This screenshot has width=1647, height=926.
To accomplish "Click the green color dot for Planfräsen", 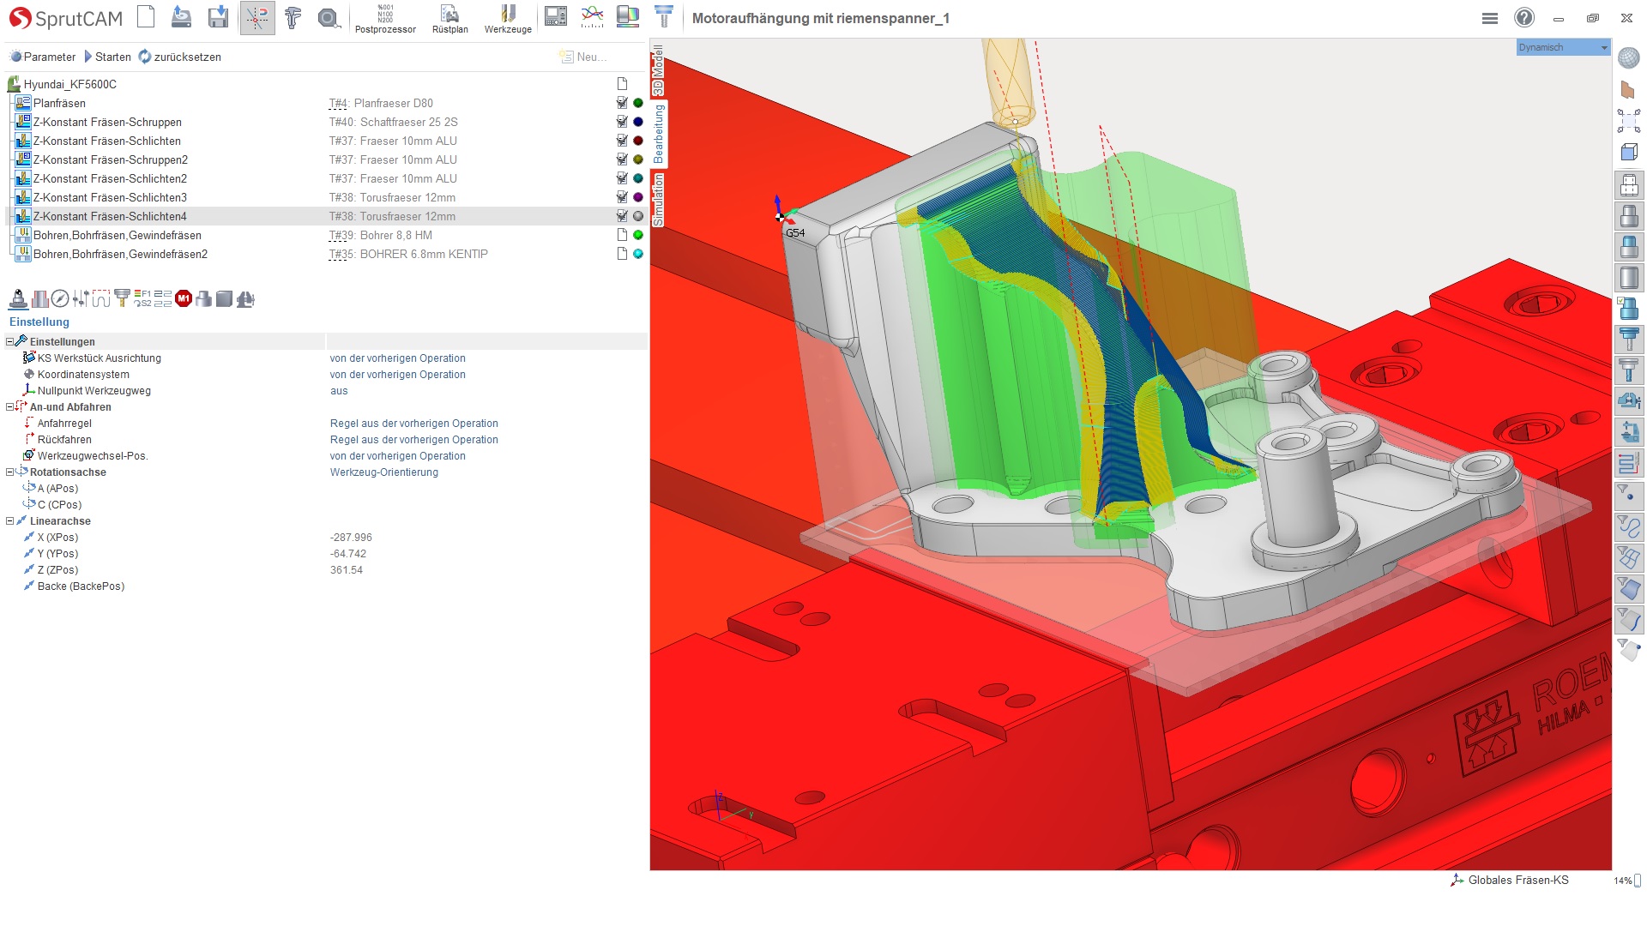I will pyautogui.click(x=638, y=103).
